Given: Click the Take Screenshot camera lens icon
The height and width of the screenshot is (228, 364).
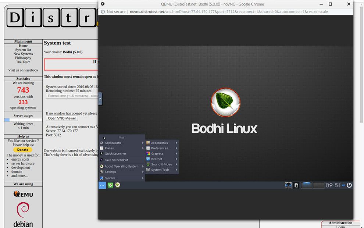Looking at the screenshot, I should point(101,160).
